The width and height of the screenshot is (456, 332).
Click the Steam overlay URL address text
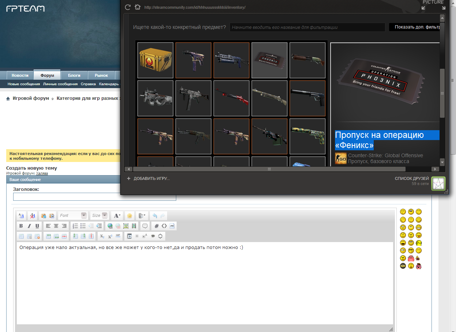point(195,7)
